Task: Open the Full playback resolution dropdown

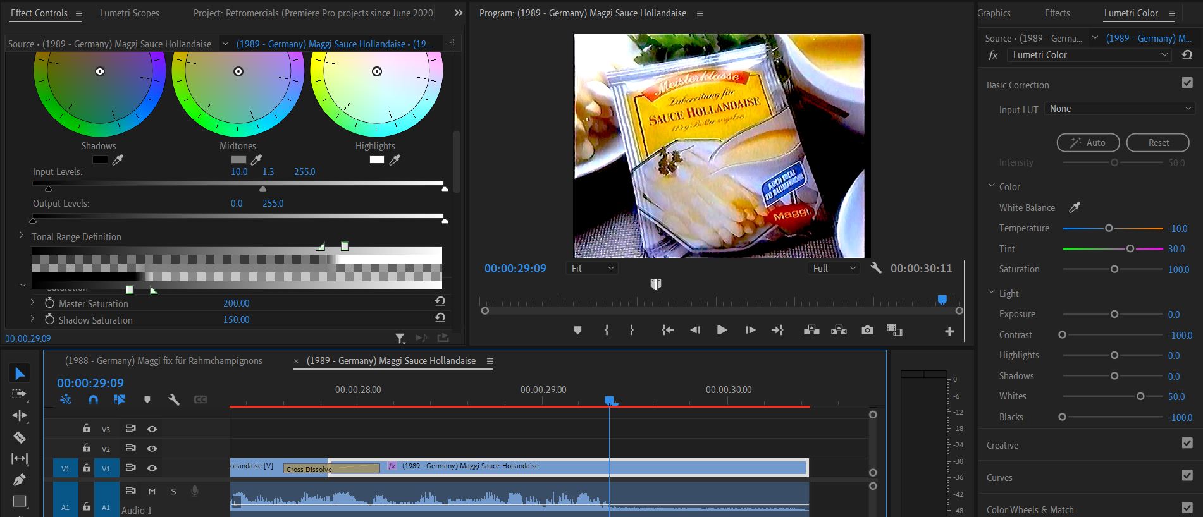Action: [834, 268]
